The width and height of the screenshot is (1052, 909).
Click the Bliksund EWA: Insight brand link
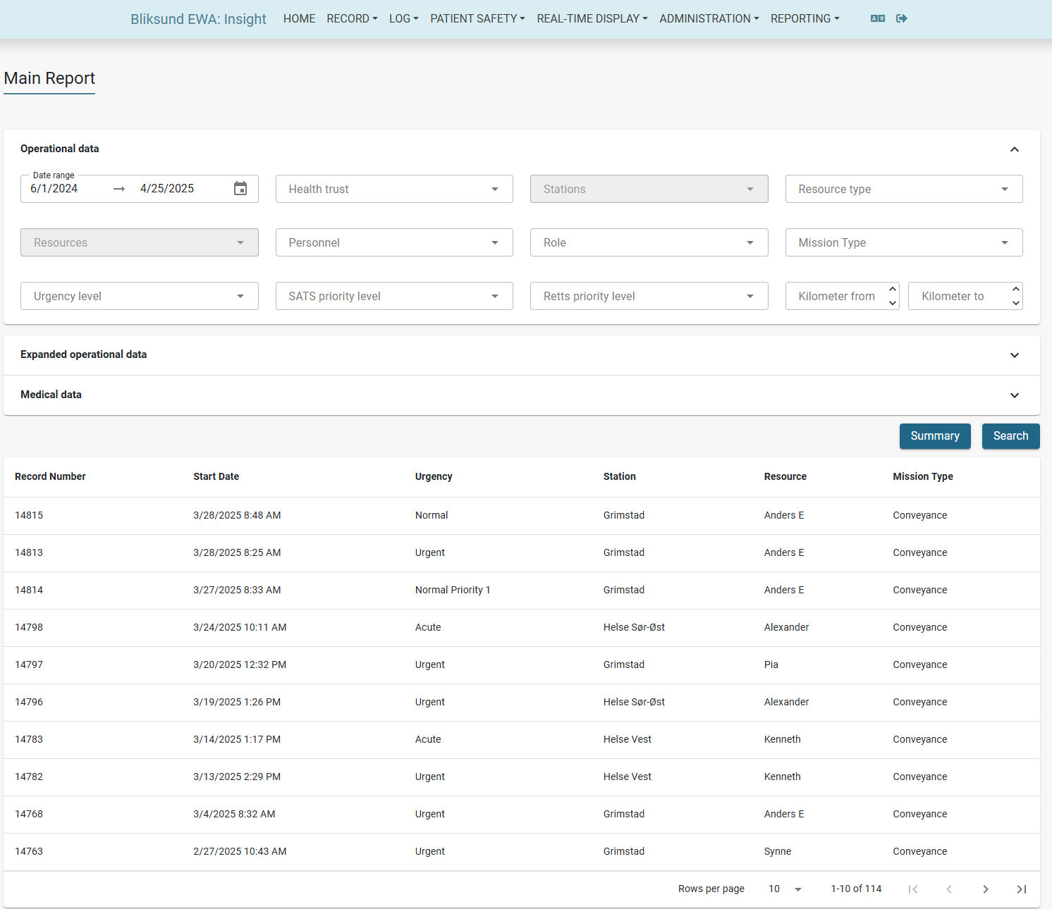198,19
